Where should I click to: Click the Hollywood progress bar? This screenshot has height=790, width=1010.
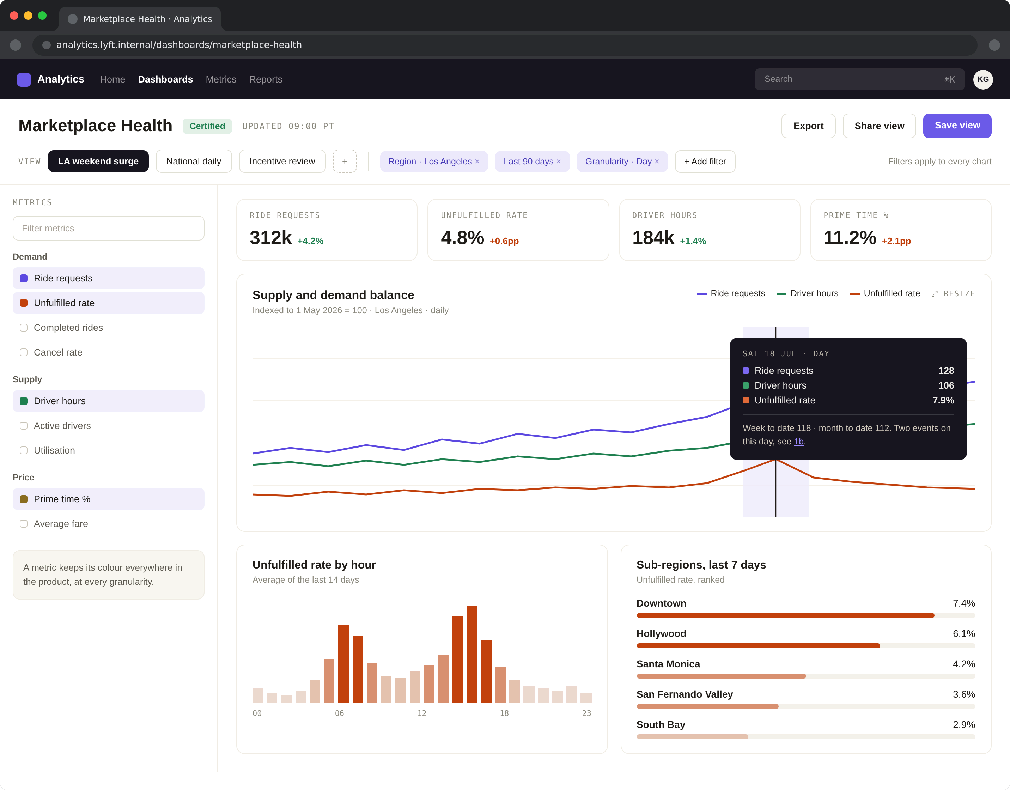(805, 646)
